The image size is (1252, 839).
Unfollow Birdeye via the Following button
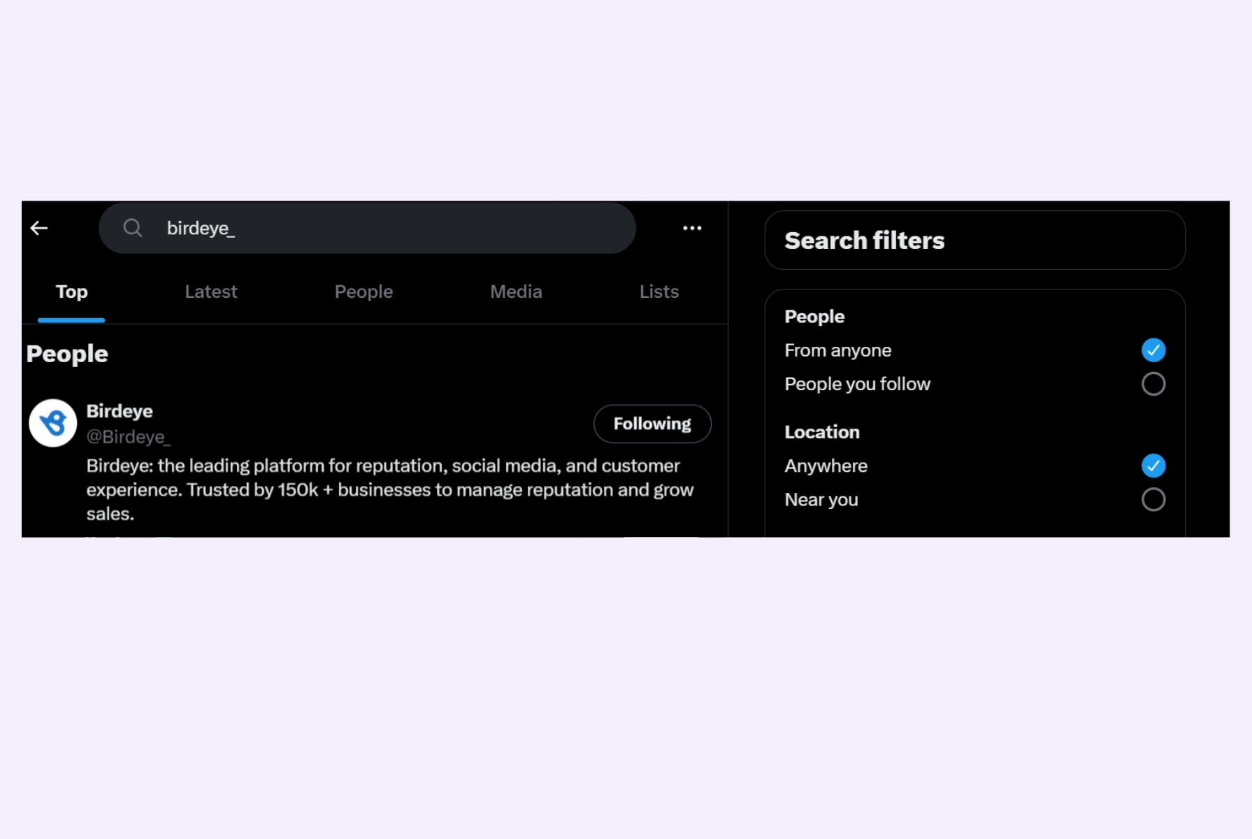(x=652, y=423)
